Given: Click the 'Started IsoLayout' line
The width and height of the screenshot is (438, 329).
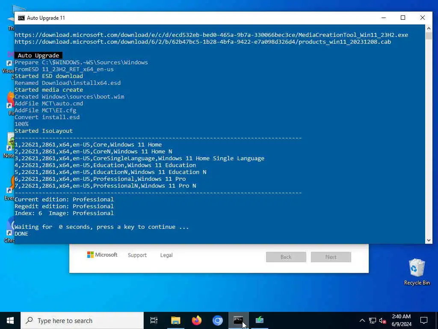Looking at the screenshot, I should coord(44,131).
